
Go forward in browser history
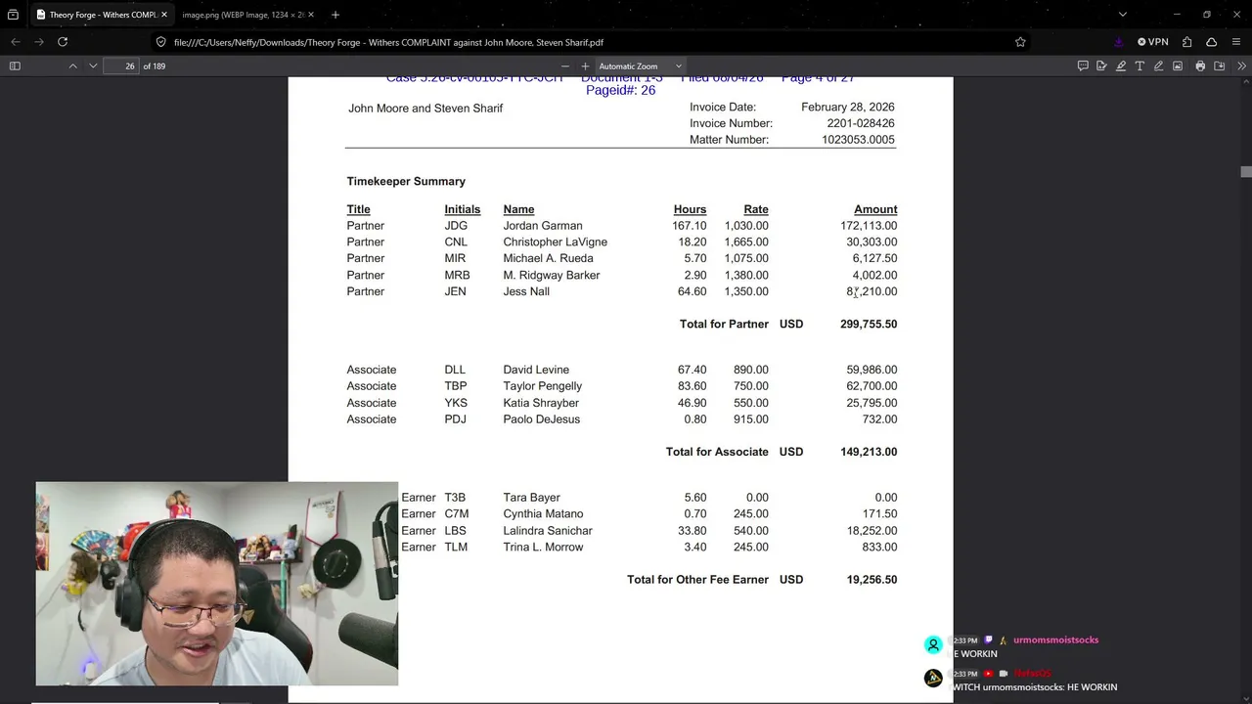pyautogui.click(x=39, y=42)
